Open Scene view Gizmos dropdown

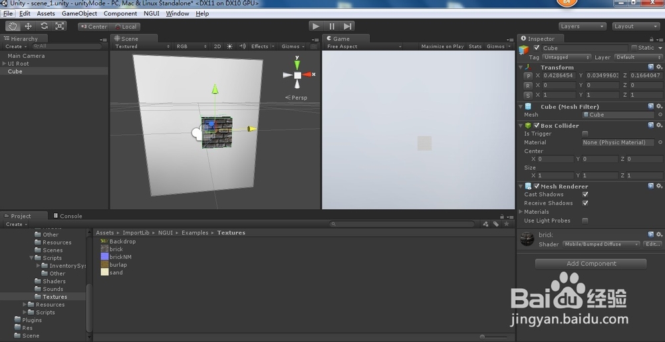pos(293,46)
